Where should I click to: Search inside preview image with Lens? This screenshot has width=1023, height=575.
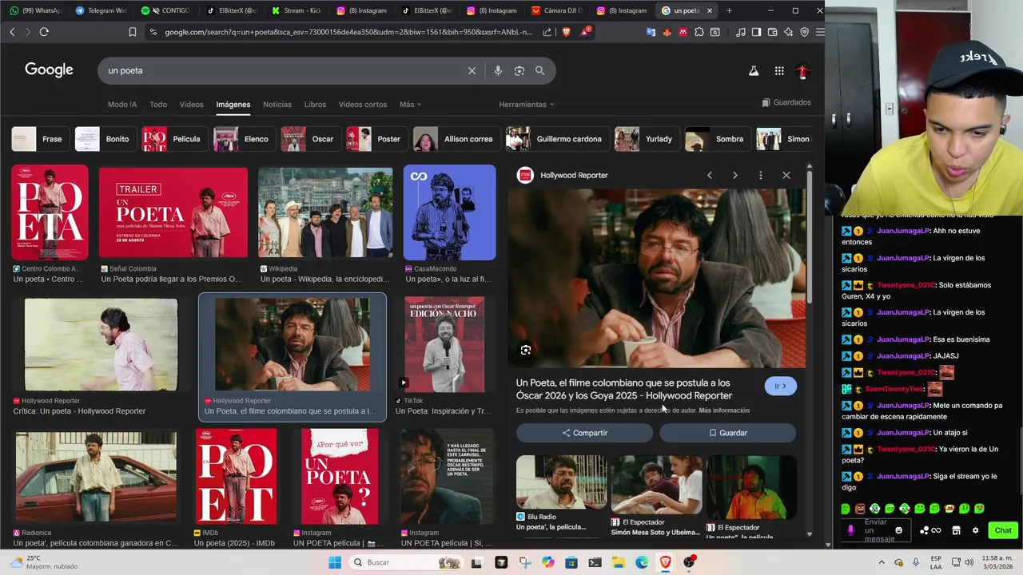coord(526,350)
